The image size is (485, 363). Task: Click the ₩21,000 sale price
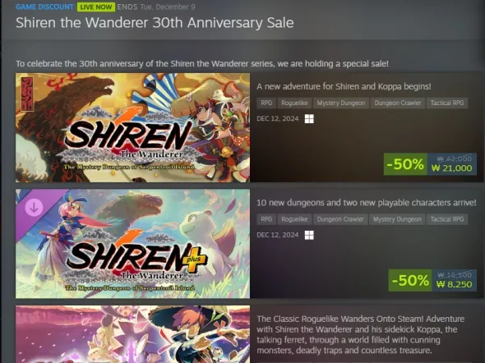(451, 168)
